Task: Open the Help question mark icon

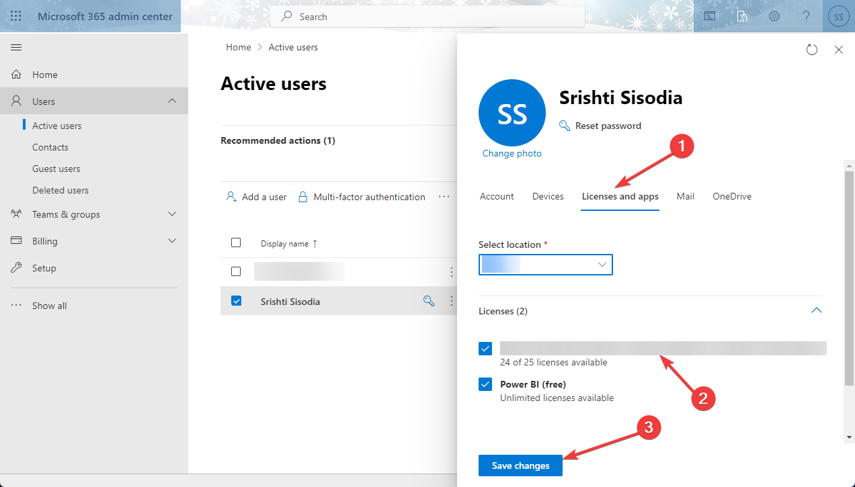Action: click(x=807, y=16)
